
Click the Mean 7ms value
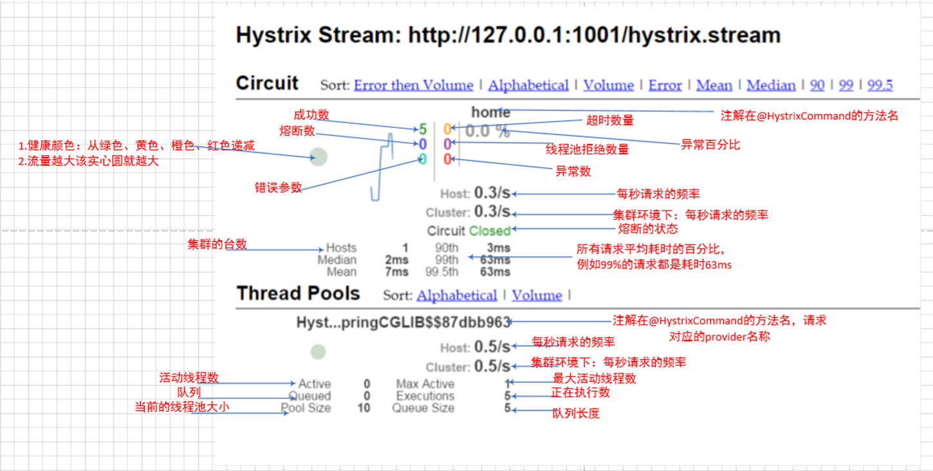click(x=397, y=272)
